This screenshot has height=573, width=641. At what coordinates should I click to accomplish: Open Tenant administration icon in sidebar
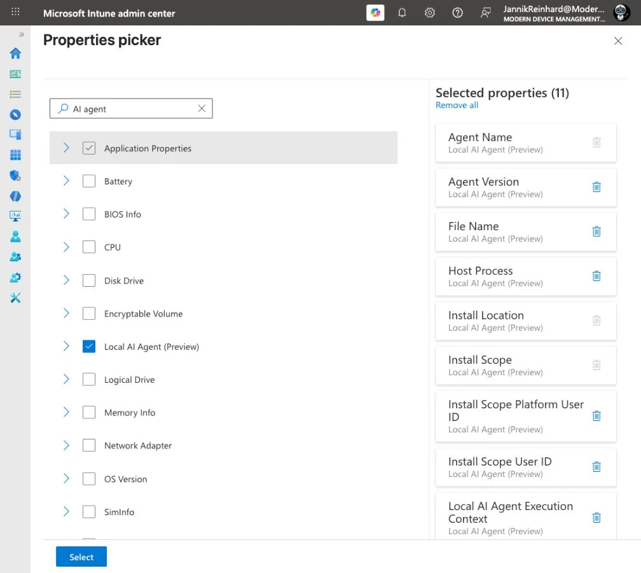pyautogui.click(x=15, y=277)
